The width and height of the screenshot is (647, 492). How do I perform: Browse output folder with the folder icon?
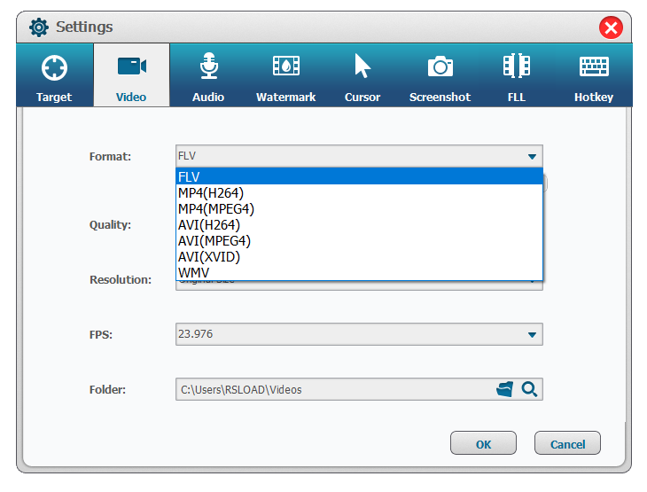504,389
